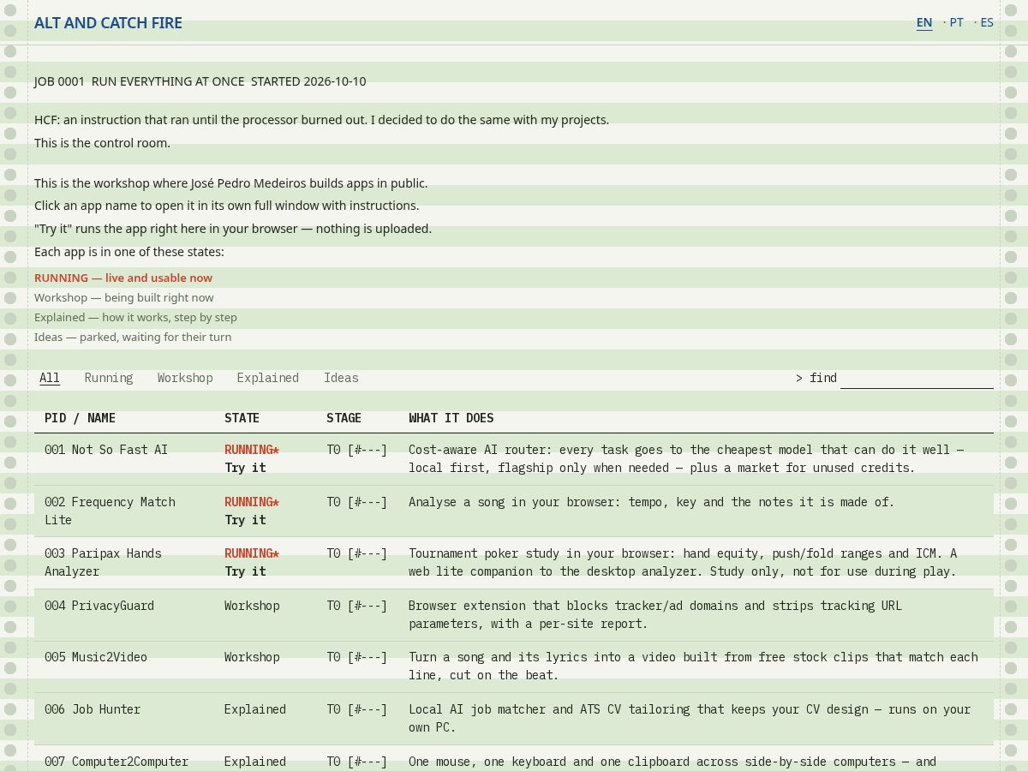Viewport: 1028px width, 771px height.
Task: Click the PID / NAME column header
Action: (80, 418)
